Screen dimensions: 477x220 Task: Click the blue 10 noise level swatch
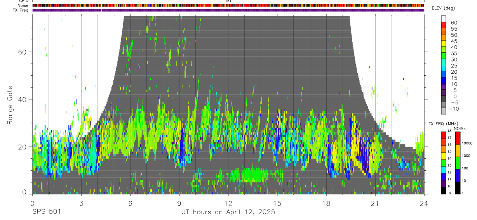click(x=458, y=175)
